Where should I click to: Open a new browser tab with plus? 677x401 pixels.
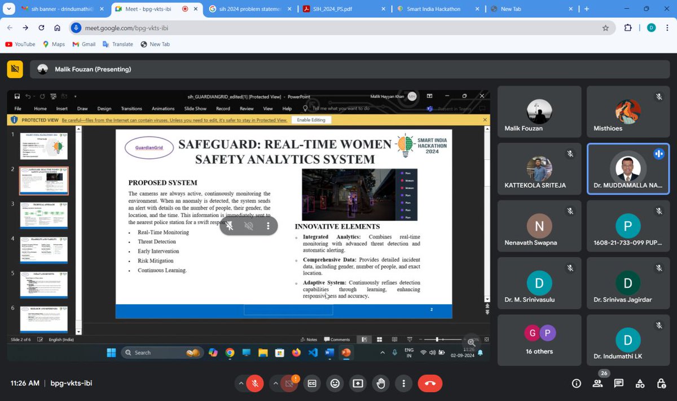pos(587,9)
